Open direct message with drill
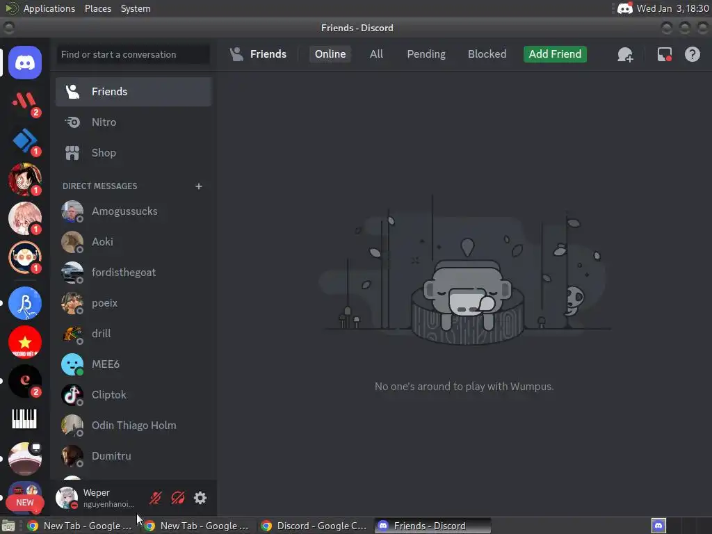 point(133,334)
